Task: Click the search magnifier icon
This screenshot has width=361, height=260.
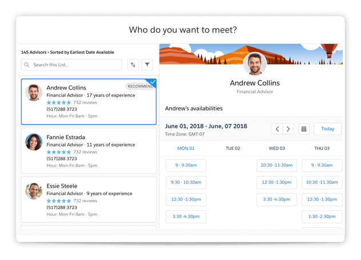Action: 27,65
